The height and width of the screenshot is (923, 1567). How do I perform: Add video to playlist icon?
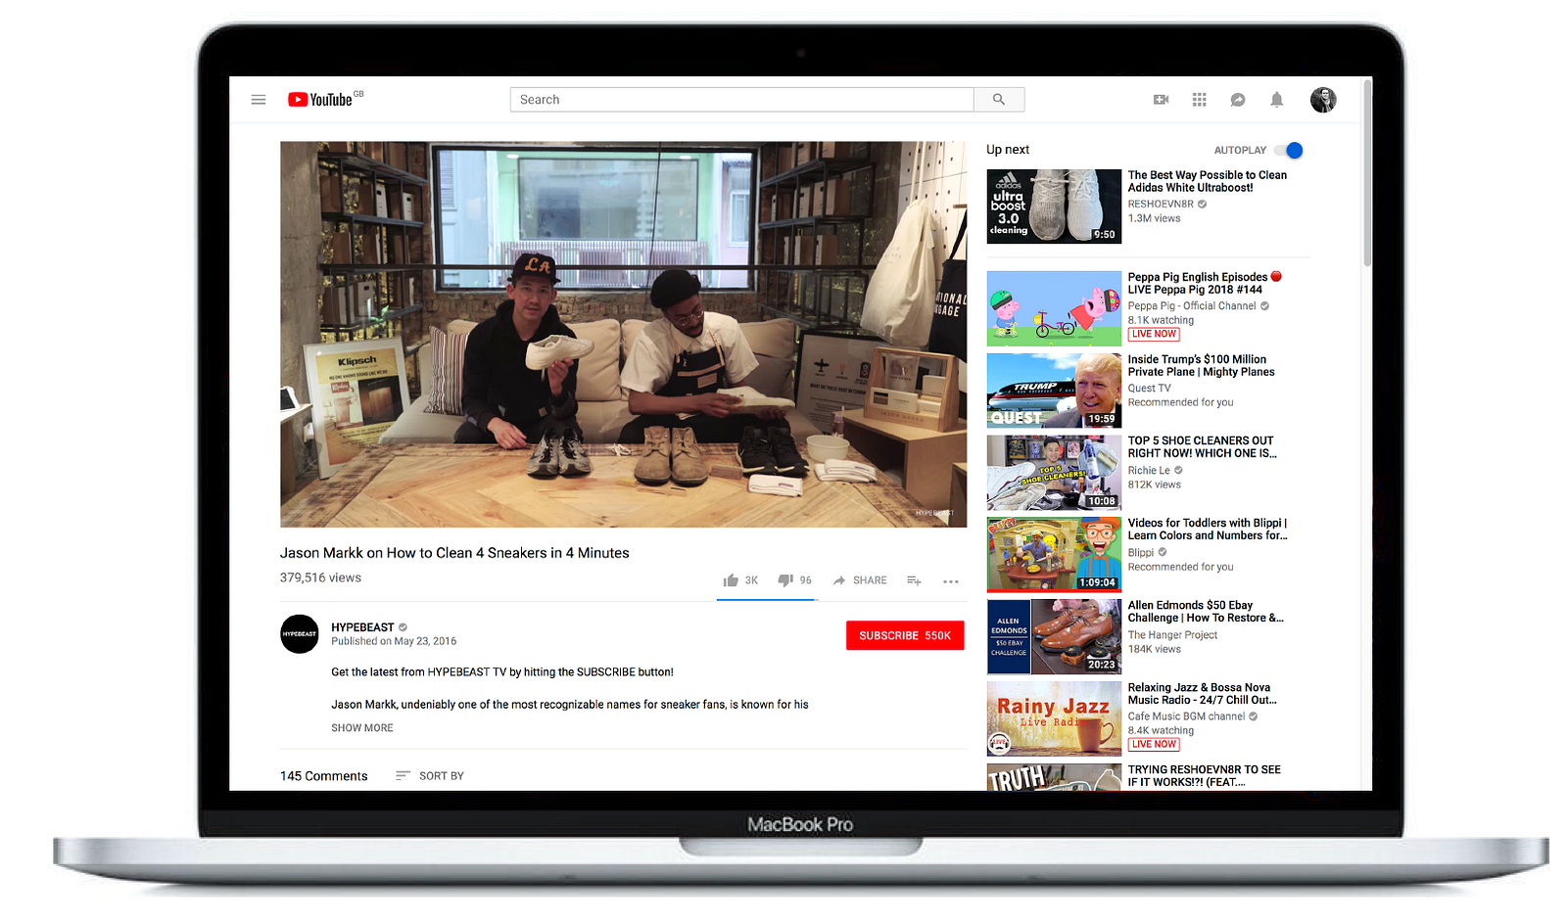pyautogui.click(x=914, y=580)
